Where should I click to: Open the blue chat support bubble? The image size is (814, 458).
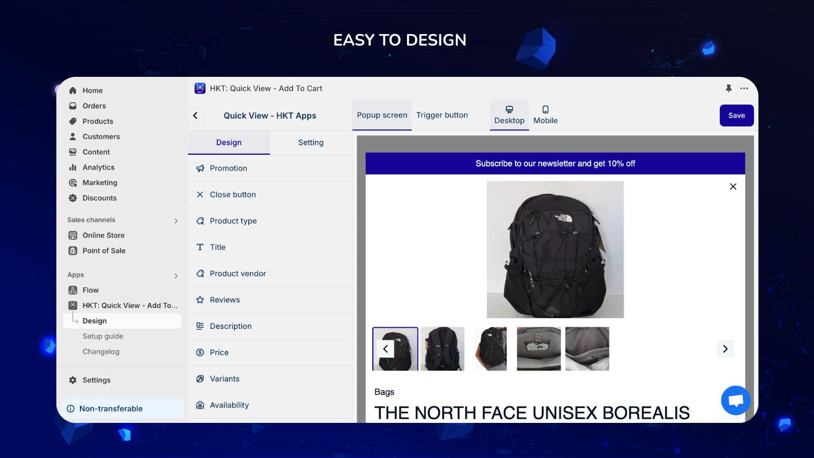tap(735, 400)
